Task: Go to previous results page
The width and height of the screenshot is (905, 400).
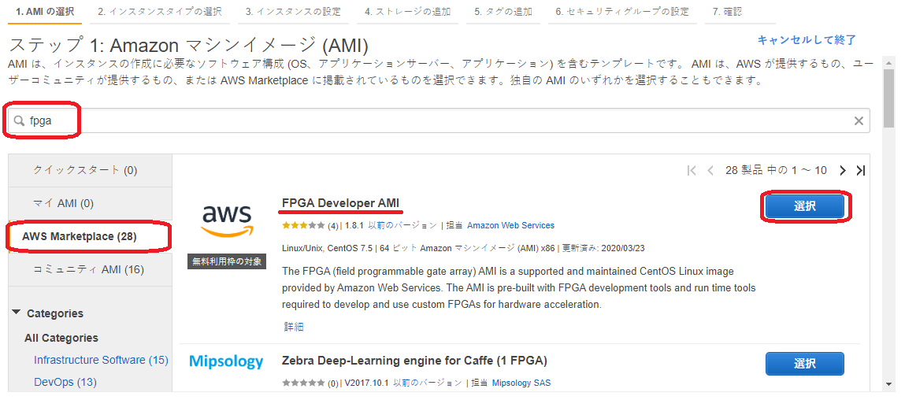Action: [x=710, y=170]
